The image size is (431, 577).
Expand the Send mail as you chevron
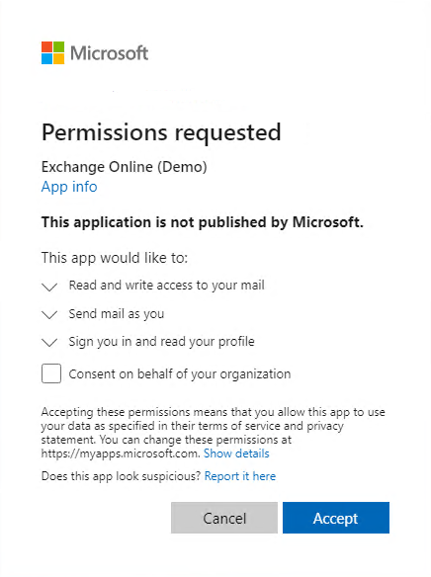coord(49,314)
